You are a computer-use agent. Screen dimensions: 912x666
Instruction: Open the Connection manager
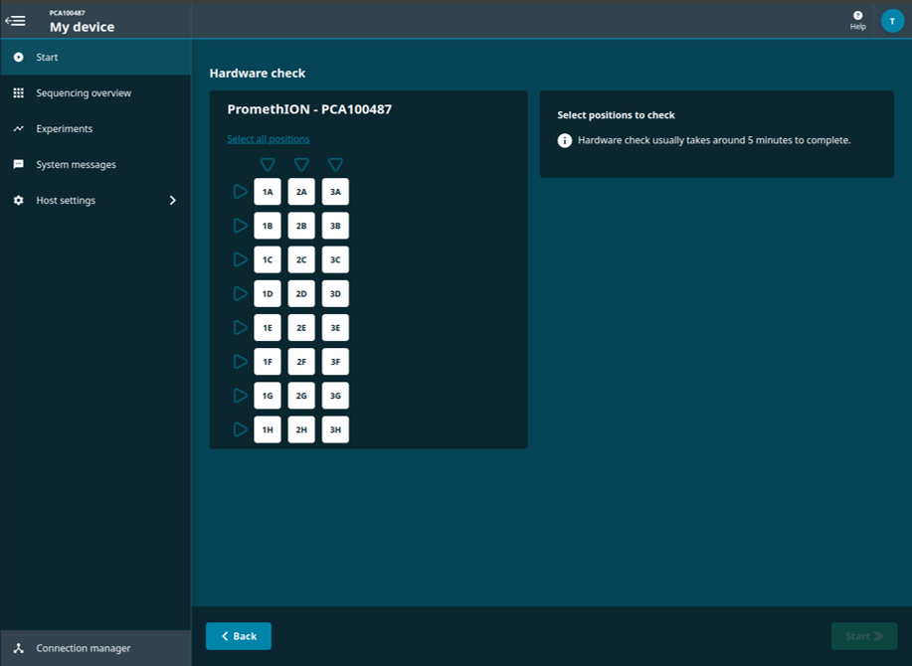click(95, 648)
